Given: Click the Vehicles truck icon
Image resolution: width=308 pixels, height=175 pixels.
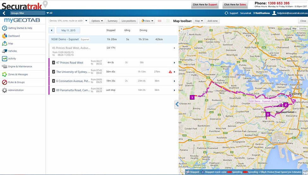Looking at the screenshot, I should point(4,51).
